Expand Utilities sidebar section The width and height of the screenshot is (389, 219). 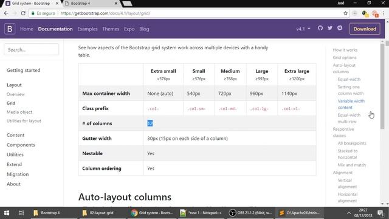point(15,155)
